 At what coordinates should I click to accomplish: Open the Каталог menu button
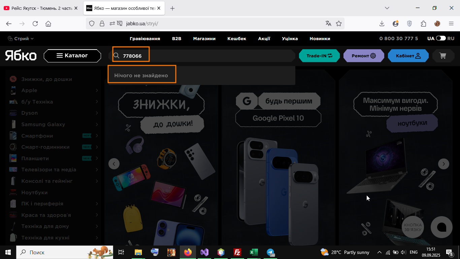point(72,56)
